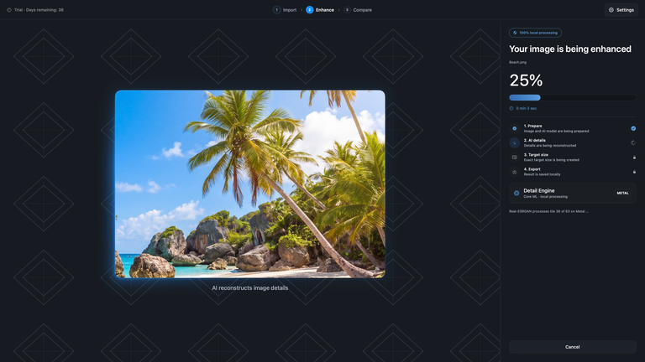
Task: Click the 100% local processing pill
Action: (x=535, y=33)
